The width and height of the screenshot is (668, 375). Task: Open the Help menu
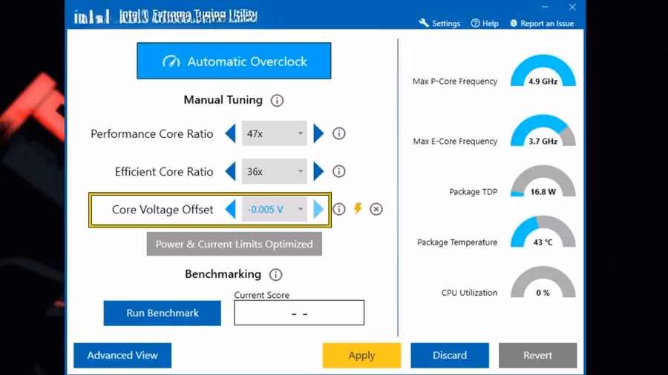pyautogui.click(x=485, y=24)
